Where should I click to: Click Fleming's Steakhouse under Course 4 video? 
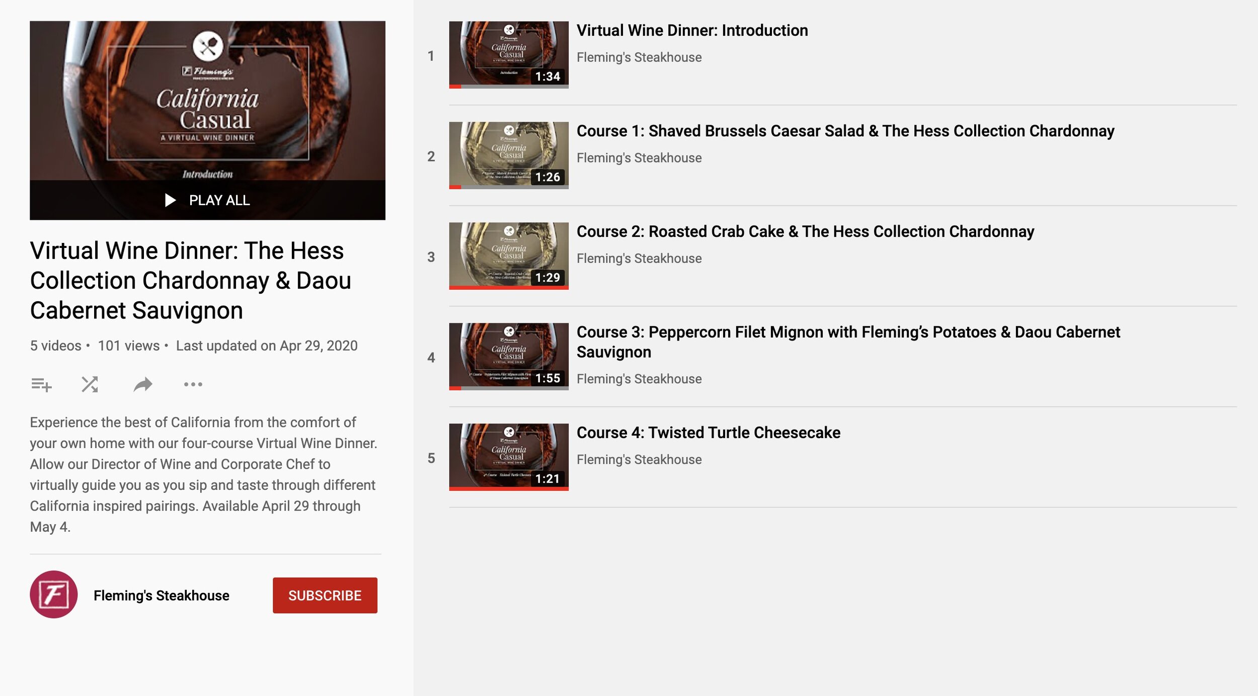point(639,460)
